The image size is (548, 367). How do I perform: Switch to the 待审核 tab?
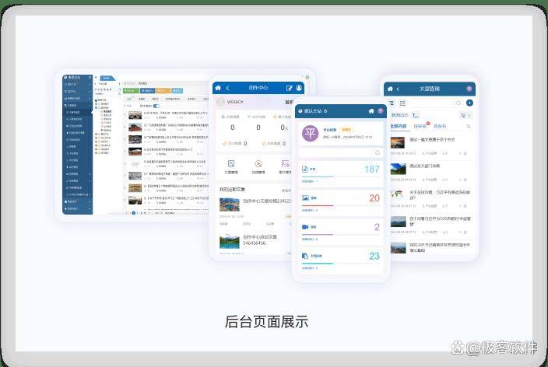[x=420, y=126]
